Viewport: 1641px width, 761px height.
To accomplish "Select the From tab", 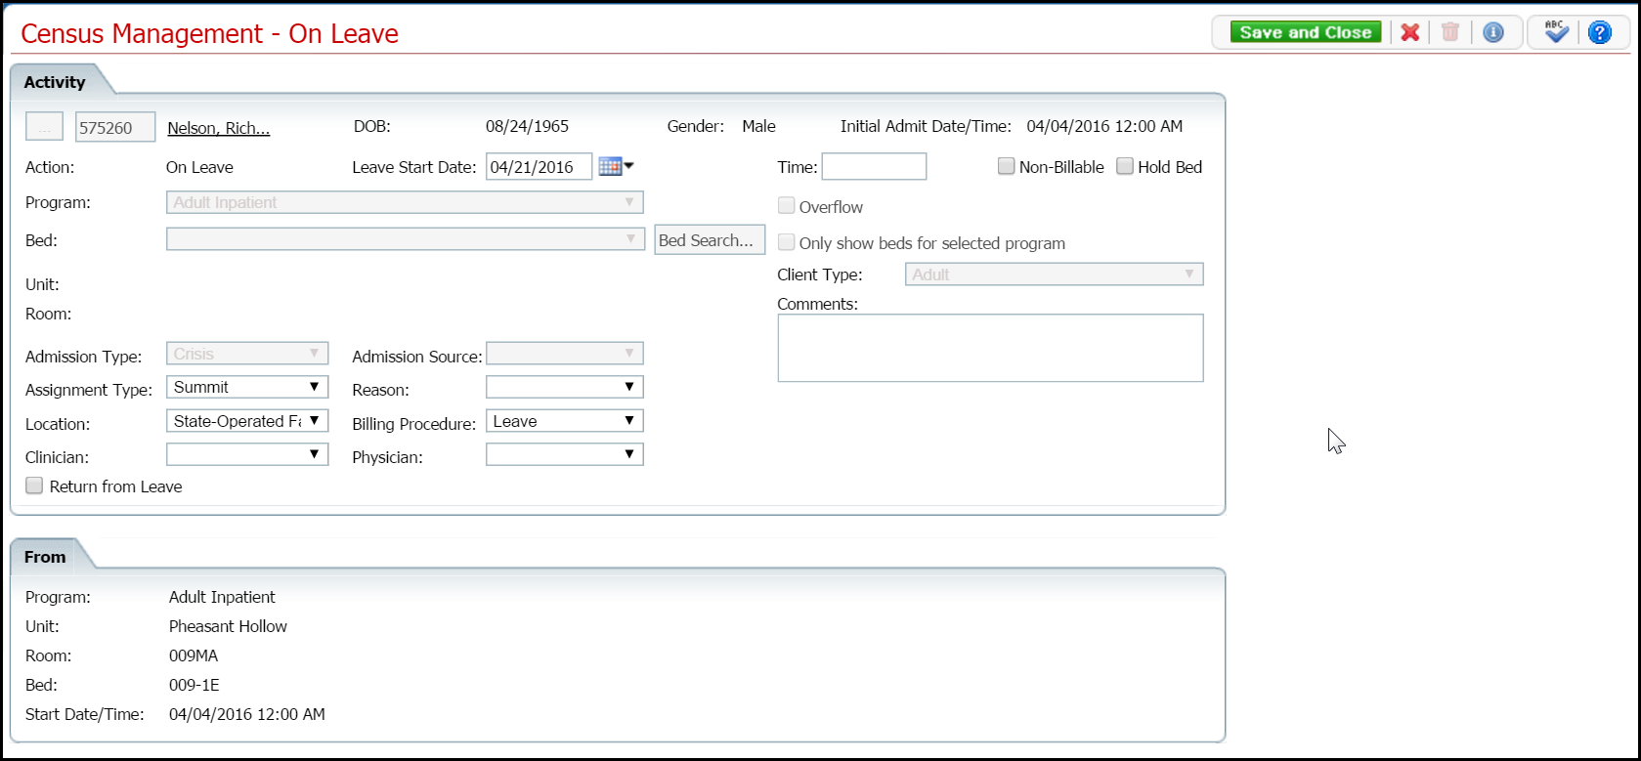I will [x=45, y=557].
